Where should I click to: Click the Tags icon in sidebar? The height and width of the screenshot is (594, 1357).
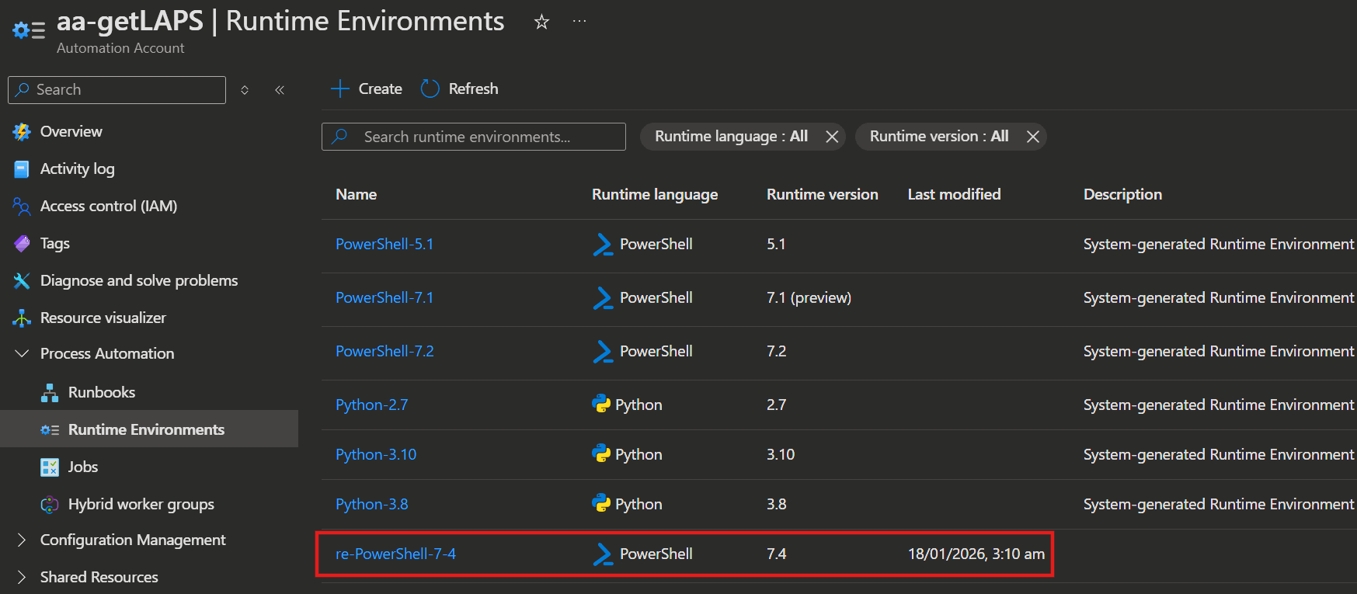pos(22,243)
